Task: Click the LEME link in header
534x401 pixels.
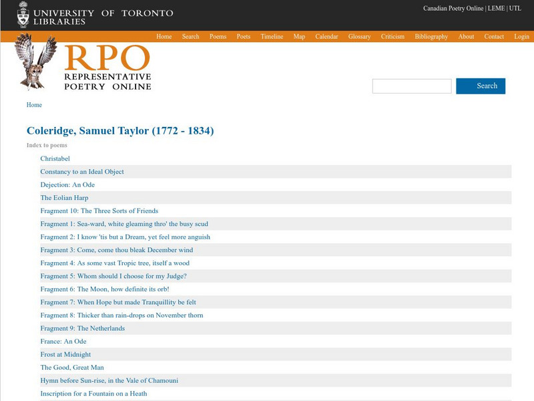Action: pos(496,8)
